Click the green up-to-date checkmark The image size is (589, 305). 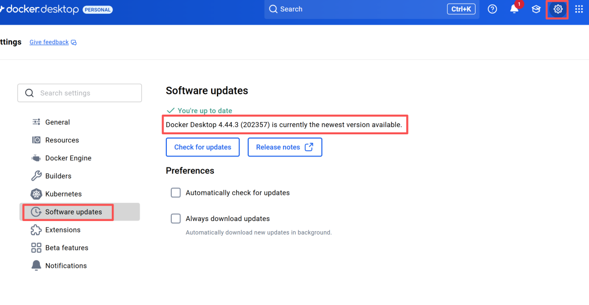[x=171, y=110]
